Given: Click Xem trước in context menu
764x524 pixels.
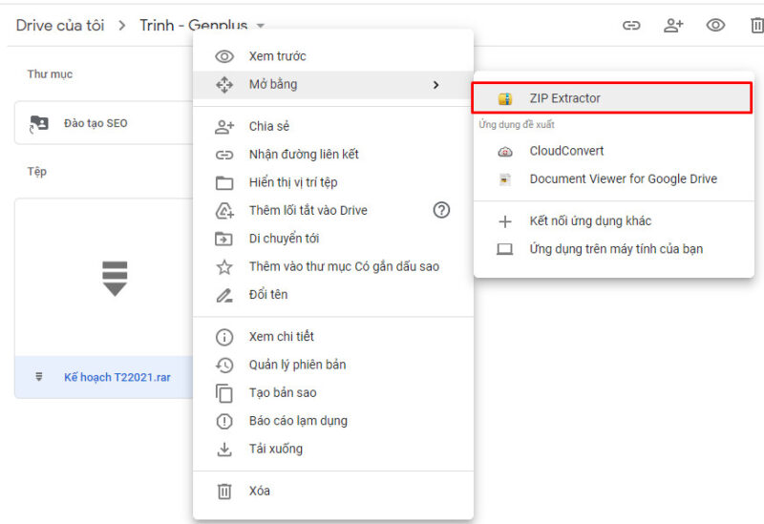Looking at the screenshot, I should (x=277, y=56).
